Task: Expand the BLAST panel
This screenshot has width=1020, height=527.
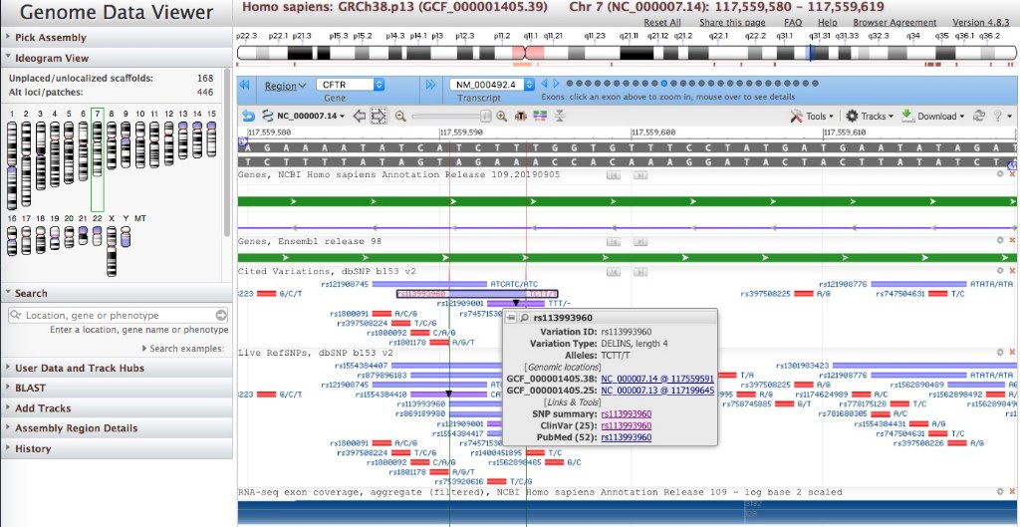Action: 117,388
